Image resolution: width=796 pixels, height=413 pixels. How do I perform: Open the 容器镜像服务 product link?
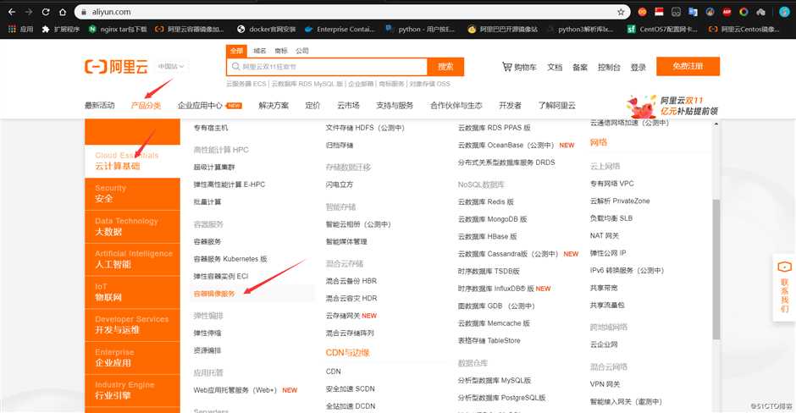(x=214, y=294)
